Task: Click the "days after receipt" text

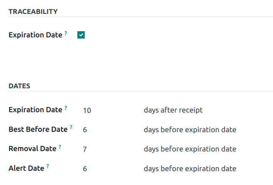Action: click(173, 110)
